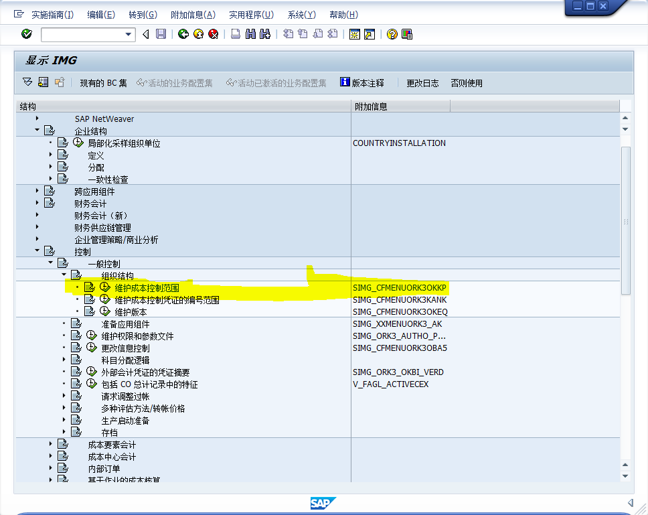Expand the 成本要素会计 node
Viewport: 648px width, 515px height.
(50, 443)
